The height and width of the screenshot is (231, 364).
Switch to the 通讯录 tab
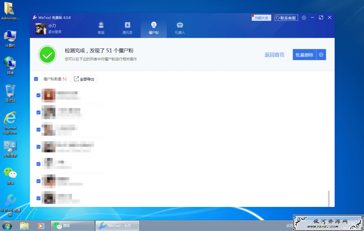127,28
